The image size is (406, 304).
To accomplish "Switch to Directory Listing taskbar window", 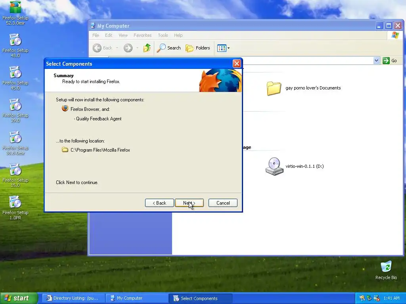I will click(x=73, y=298).
